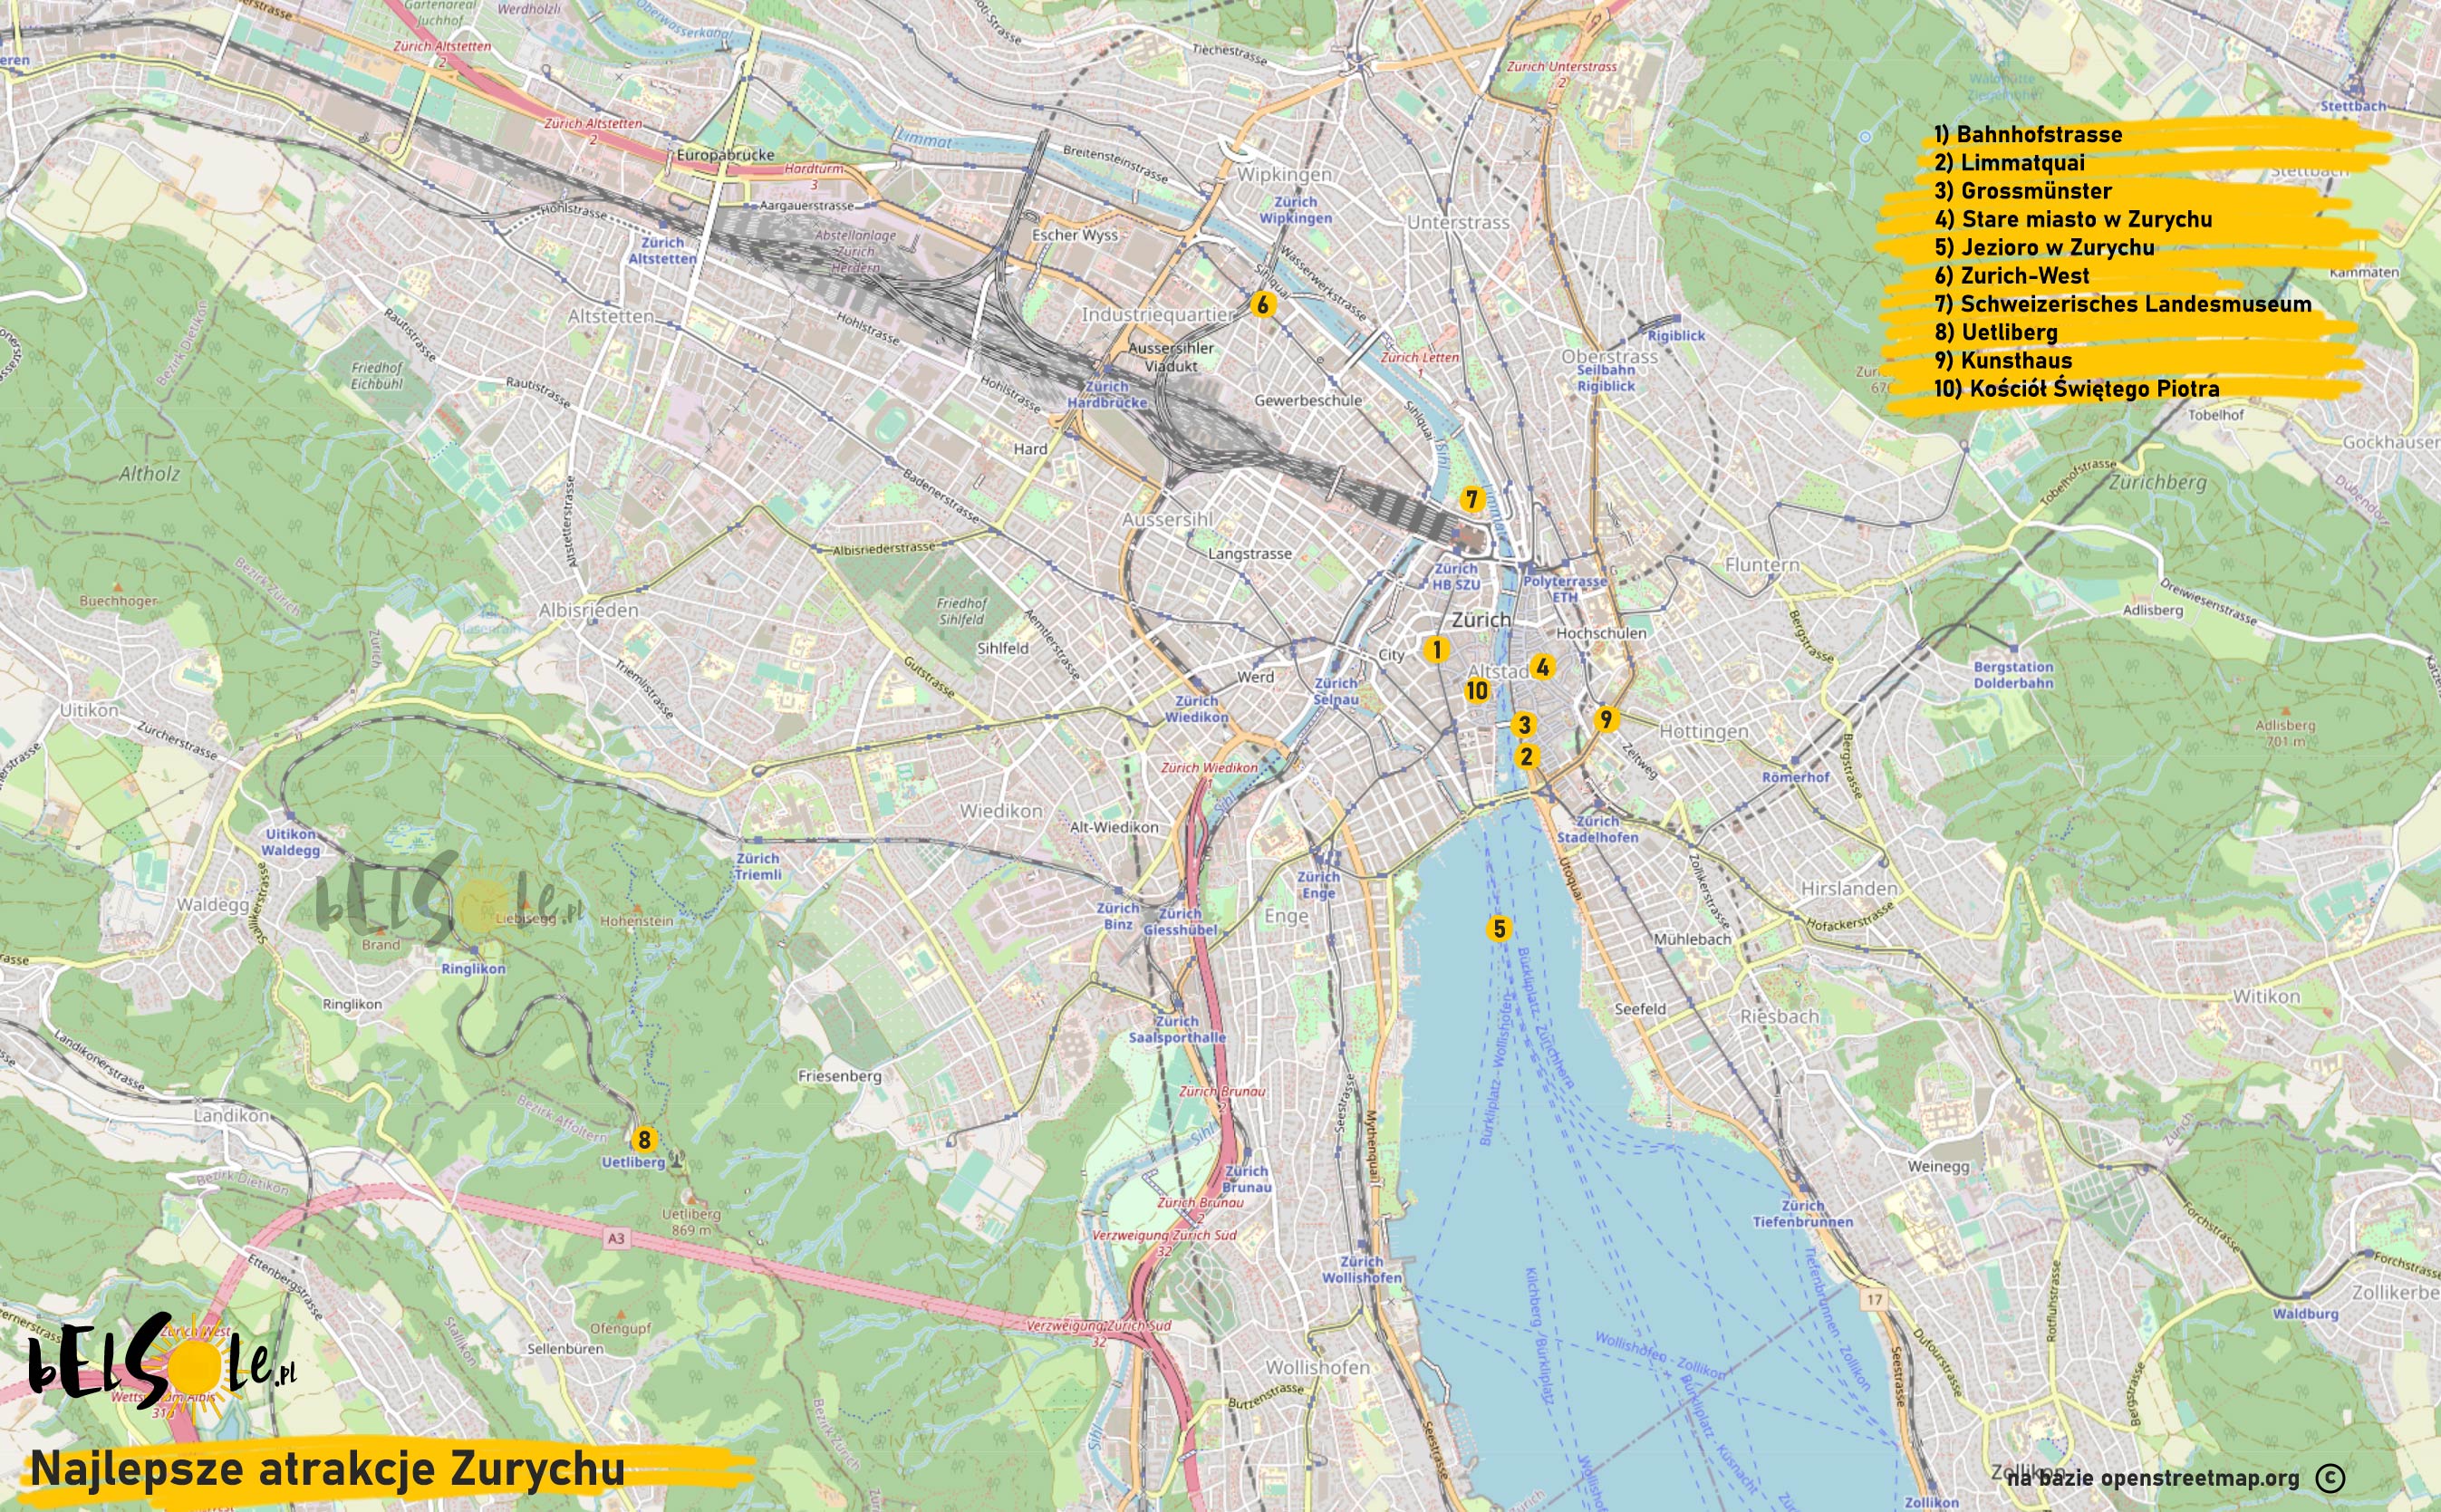The width and height of the screenshot is (2441, 1512).
Task: Click yellow marker number 1 on Bahnhofstrasse
Action: (x=1437, y=650)
